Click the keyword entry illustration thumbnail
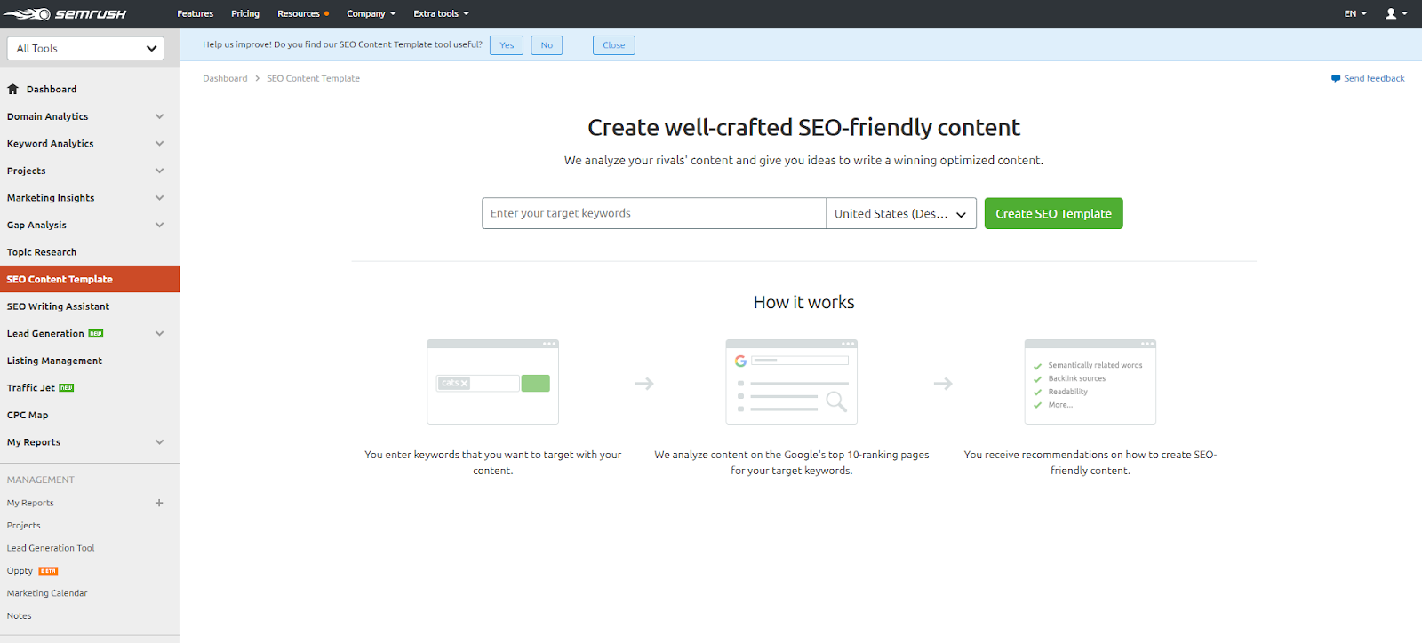The width and height of the screenshot is (1422, 643). 492,382
